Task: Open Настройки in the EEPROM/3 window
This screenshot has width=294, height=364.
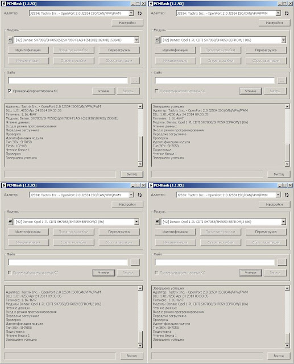Action: click(x=275, y=205)
